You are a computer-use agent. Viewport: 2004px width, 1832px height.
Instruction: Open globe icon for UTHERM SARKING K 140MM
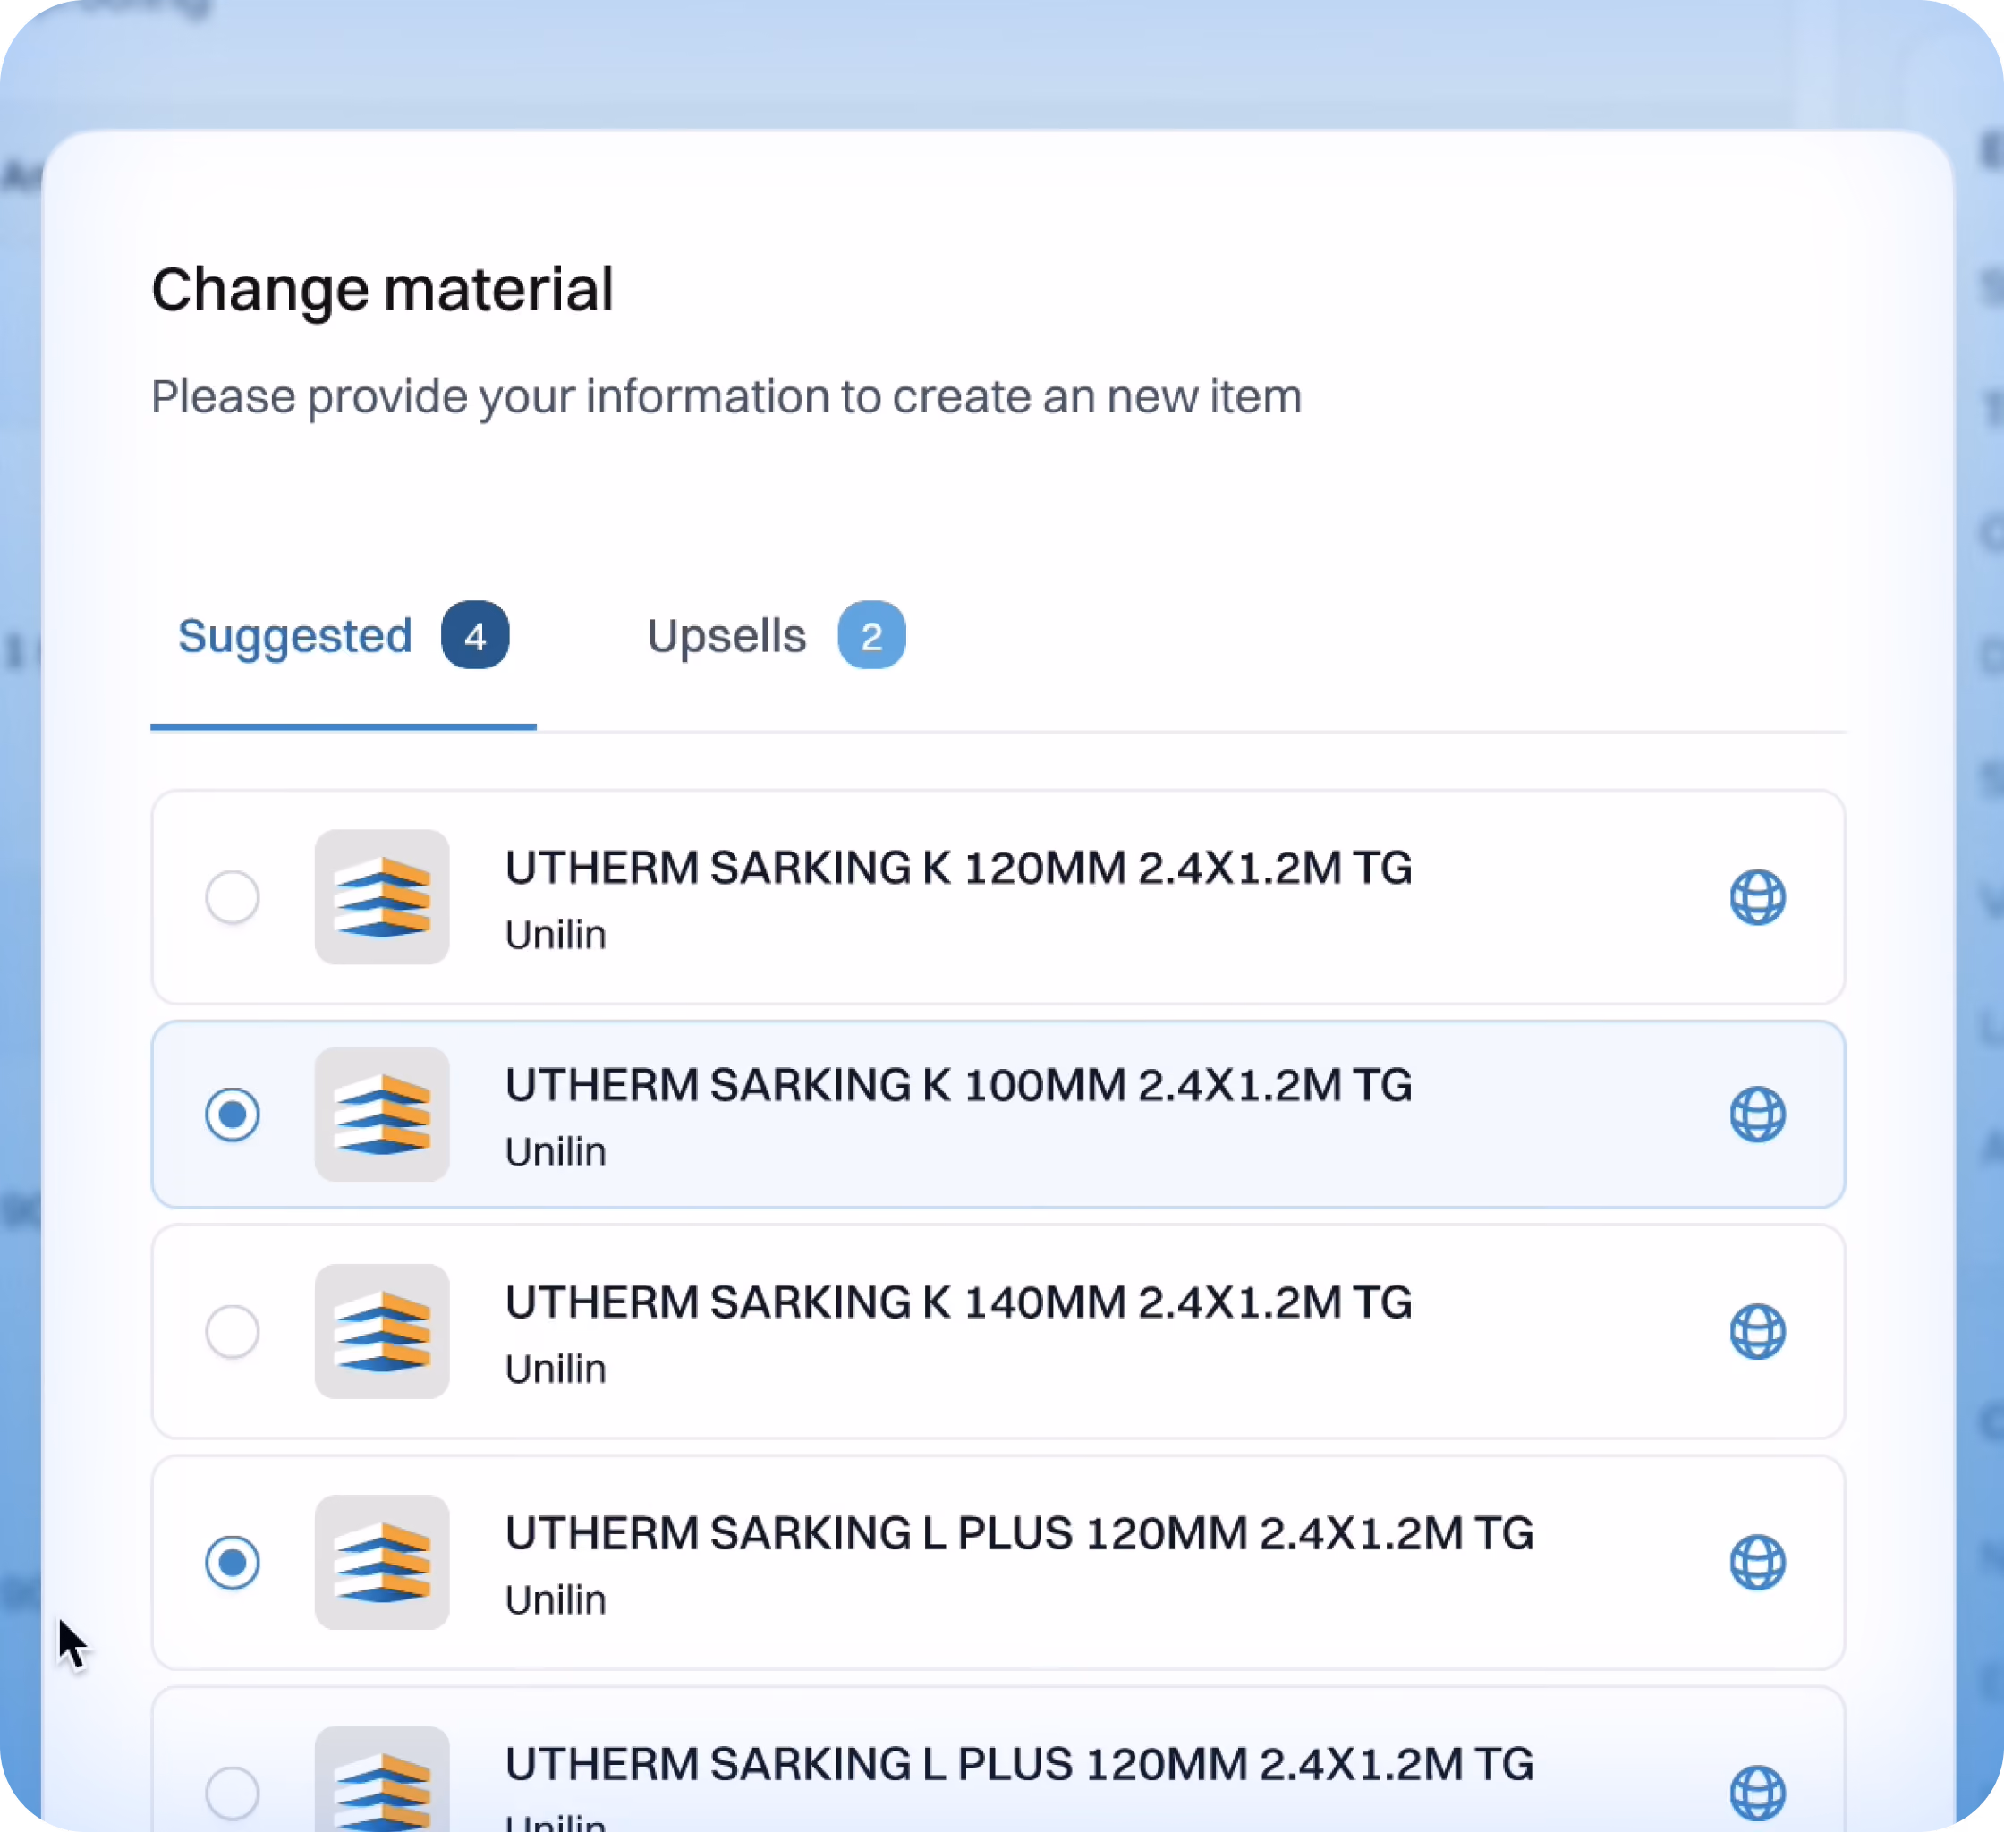(1757, 1331)
